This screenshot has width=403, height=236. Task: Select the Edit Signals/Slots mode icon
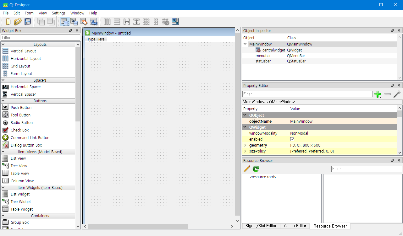pos(74,22)
